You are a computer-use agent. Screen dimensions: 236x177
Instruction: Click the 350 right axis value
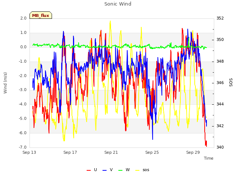tap(220, 40)
